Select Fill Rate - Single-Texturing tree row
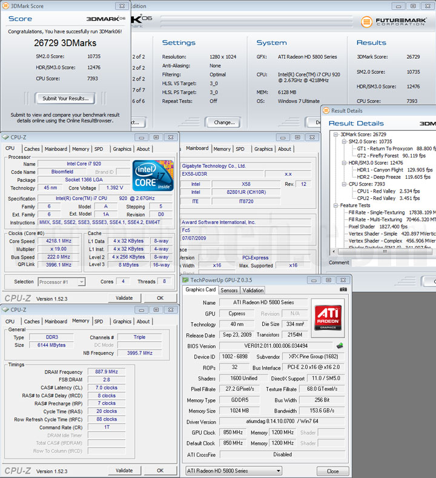The width and height of the screenshot is (436, 478). 392,213
